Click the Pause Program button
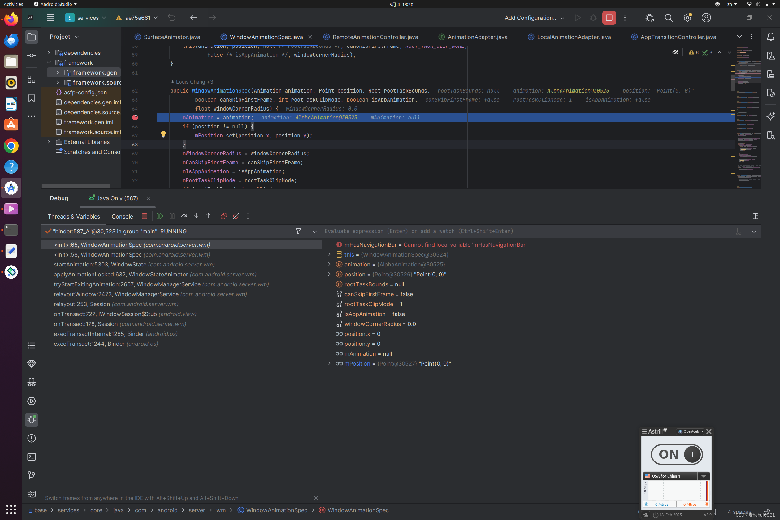 click(172, 216)
